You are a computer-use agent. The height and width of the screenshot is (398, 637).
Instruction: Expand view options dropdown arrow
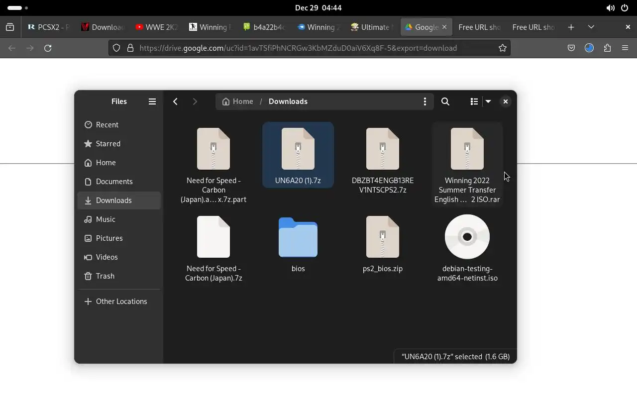pyautogui.click(x=488, y=101)
